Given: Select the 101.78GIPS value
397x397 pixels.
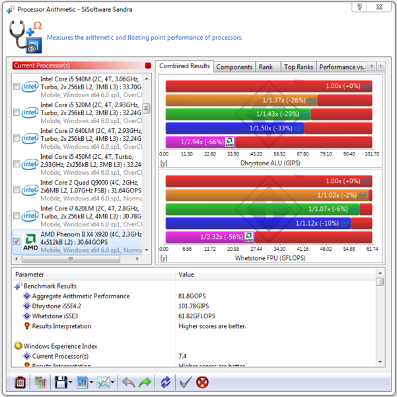Looking at the screenshot, I should (194, 306).
